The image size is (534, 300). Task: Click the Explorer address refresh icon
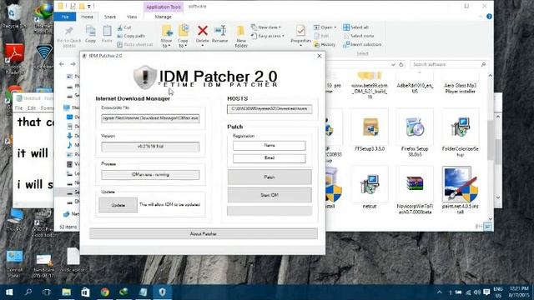click(401, 64)
